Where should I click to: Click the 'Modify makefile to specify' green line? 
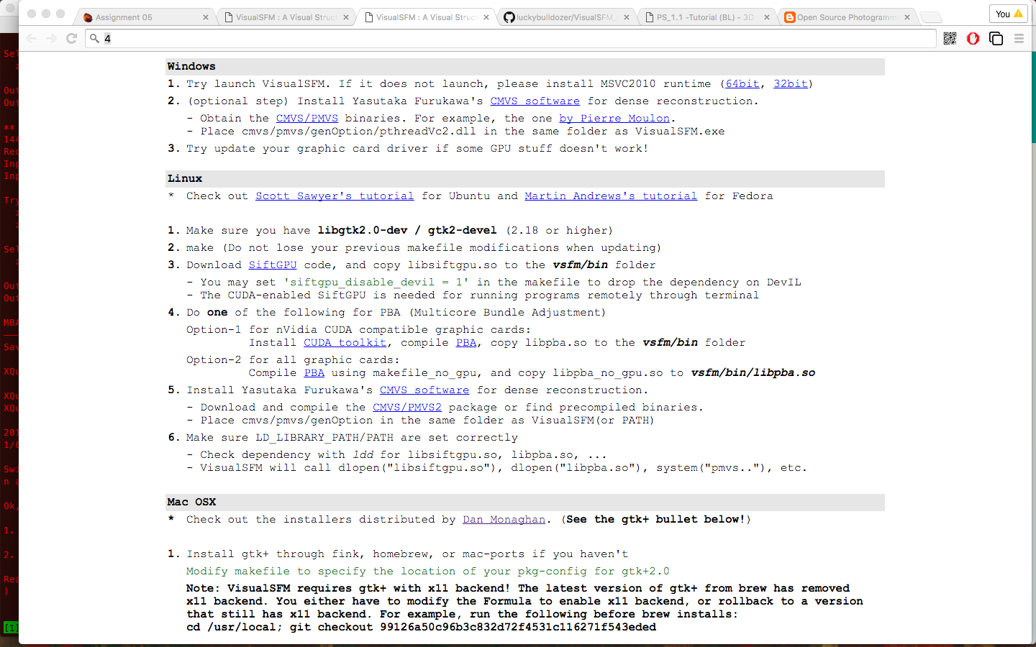[428, 572]
